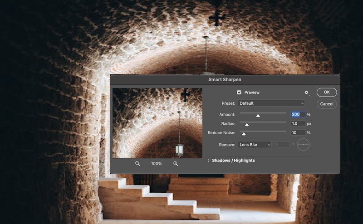Toggle the Preview checkbox
Viewport: 363px width, 224px height.
(x=239, y=93)
